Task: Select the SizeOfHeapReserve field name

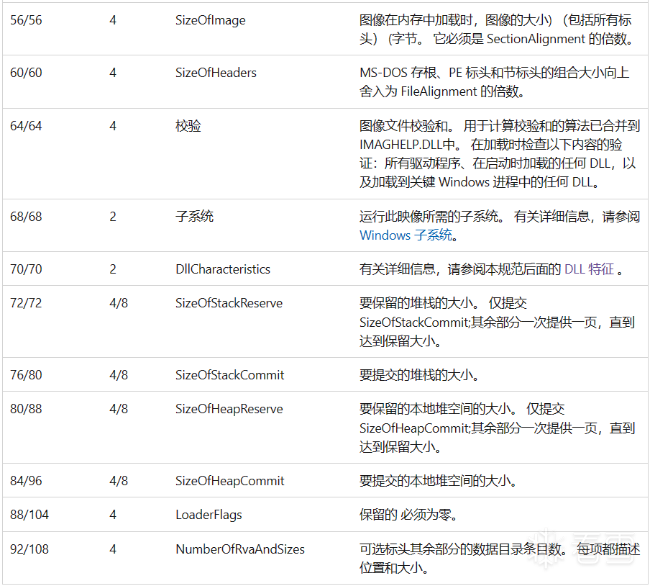Action: (x=229, y=409)
